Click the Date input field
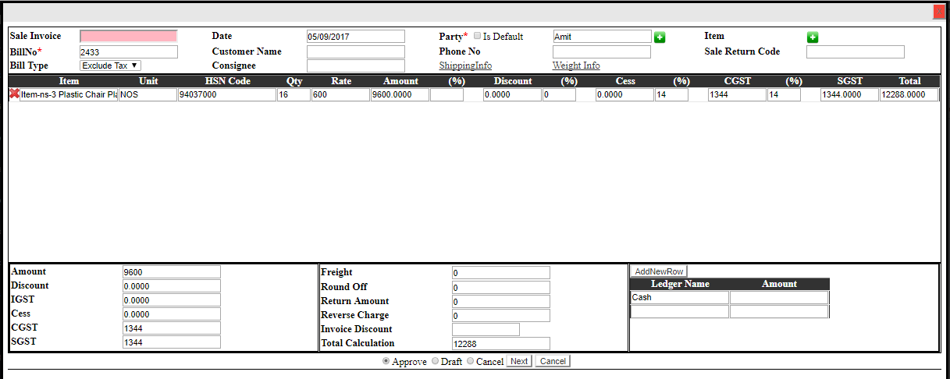The width and height of the screenshot is (950, 379). click(355, 37)
